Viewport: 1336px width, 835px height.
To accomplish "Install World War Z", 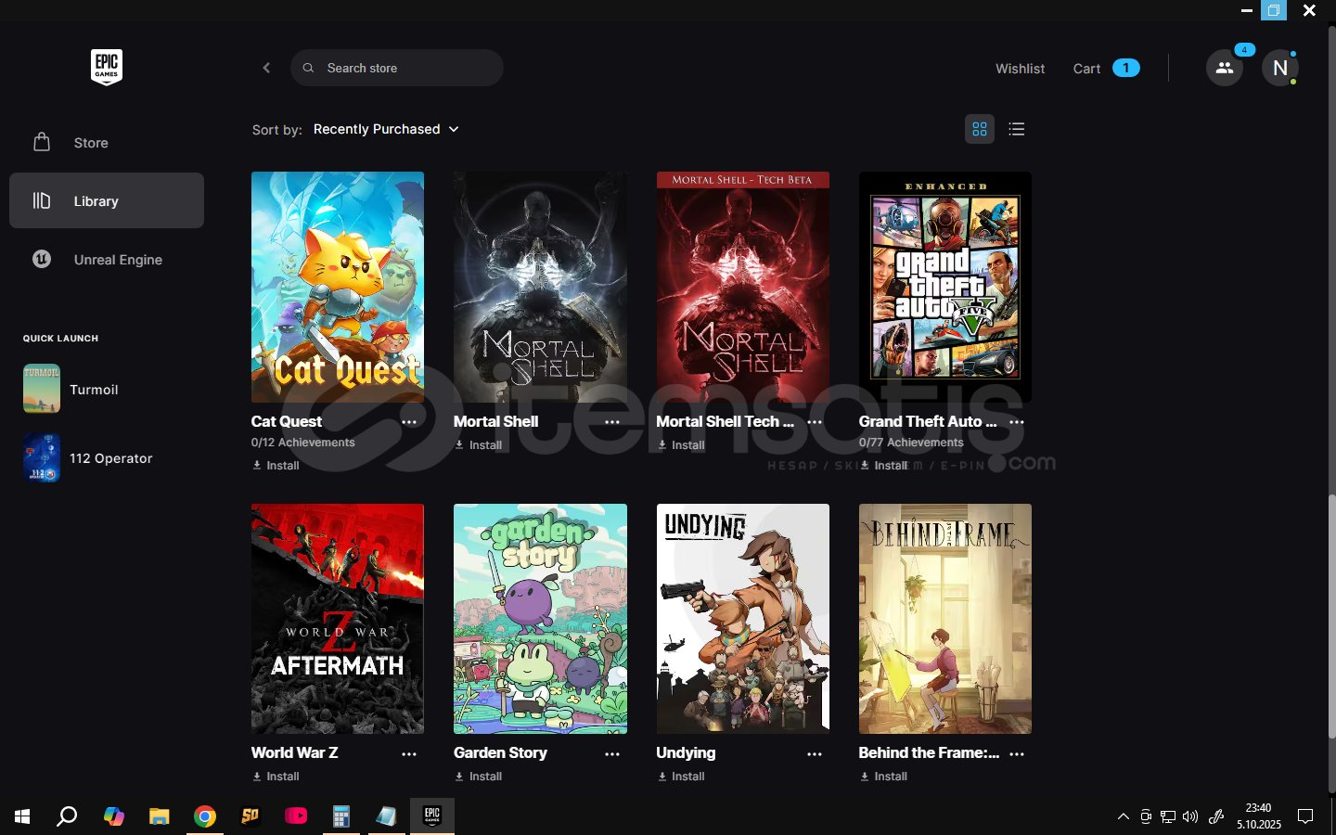I will pyautogui.click(x=276, y=777).
